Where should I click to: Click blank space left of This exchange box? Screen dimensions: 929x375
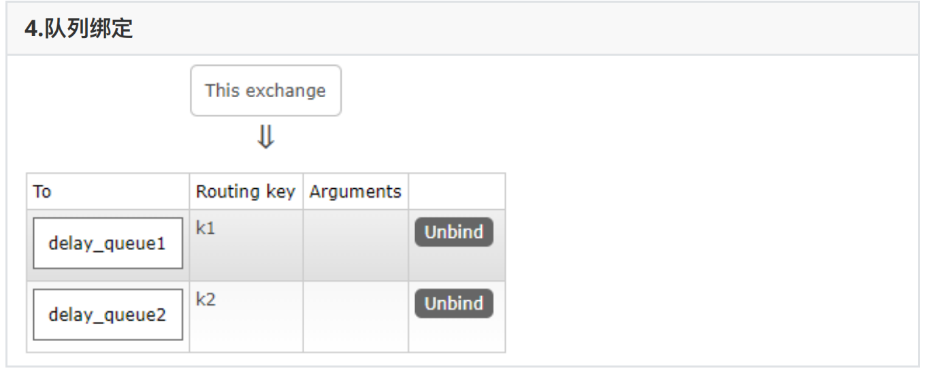[x=102, y=90]
